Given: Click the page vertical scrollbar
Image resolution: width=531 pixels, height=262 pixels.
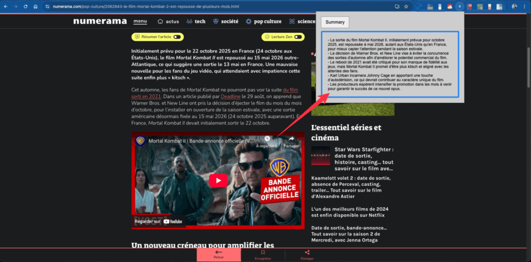Looking at the screenshot, I should coord(528,68).
